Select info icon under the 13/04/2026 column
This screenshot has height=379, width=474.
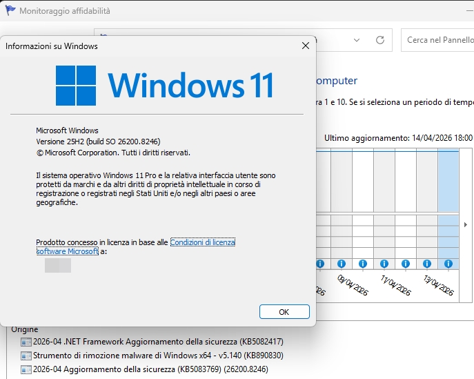[427, 264]
